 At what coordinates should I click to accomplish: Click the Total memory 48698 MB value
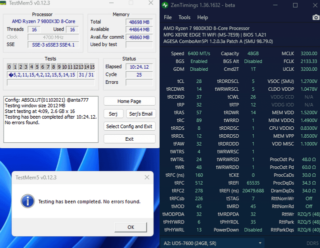(x=139, y=22)
